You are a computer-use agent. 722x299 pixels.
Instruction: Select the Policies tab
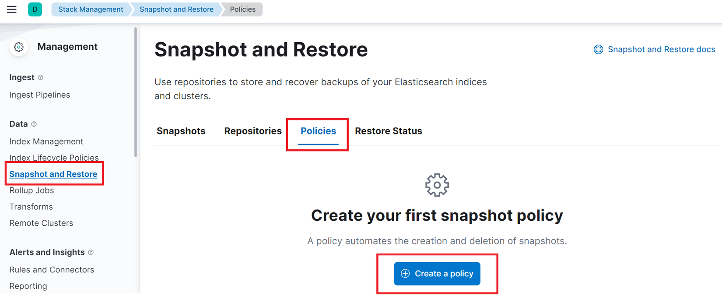pyautogui.click(x=318, y=131)
